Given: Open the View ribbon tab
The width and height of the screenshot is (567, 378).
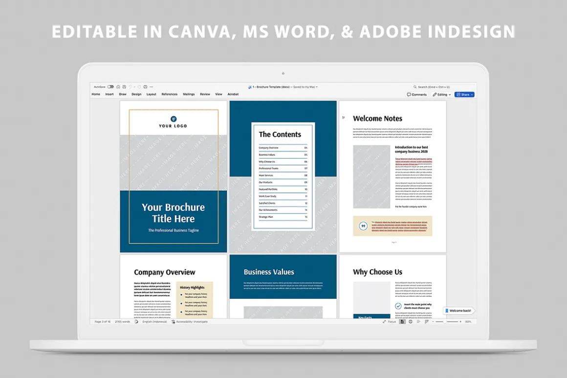Looking at the screenshot, I should [219, 94].
